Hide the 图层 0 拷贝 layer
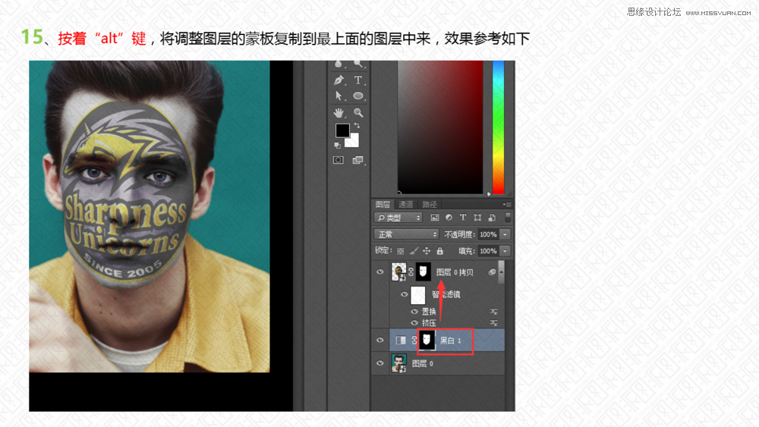The image size is (759, 427). [380, 272]
